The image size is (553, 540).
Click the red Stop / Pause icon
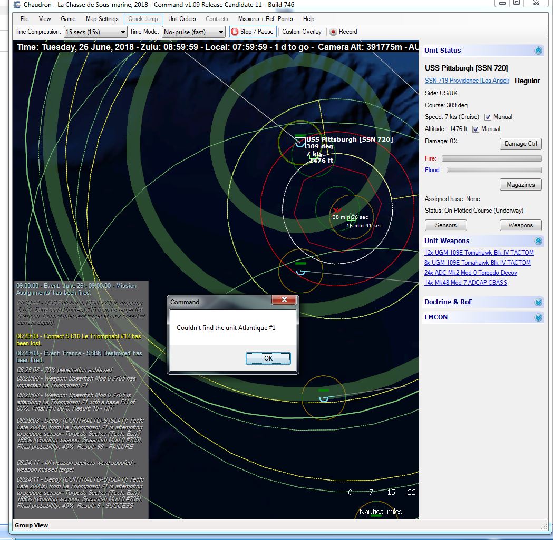tap(235, 32)
